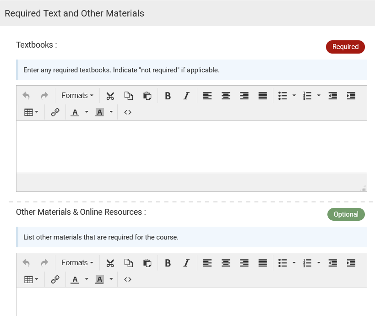Insert bullet list in Other Materials editor
The height and width of the screenshot is (316, 375).
pyautogui.click(x=283, y=263)
